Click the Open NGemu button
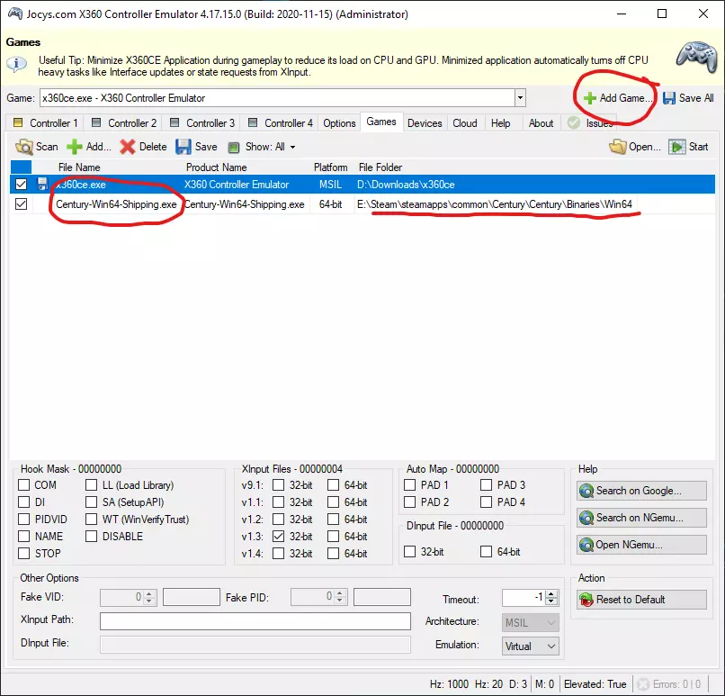The width and height of the screenshot is (725, 696). tap(641, 545)
